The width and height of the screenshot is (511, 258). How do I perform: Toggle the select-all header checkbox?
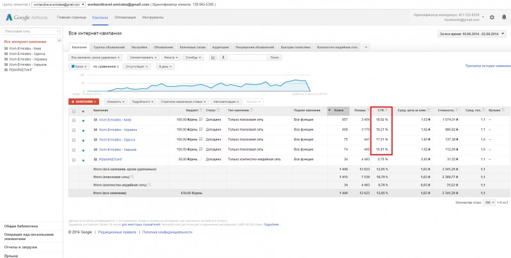(73, 110)
